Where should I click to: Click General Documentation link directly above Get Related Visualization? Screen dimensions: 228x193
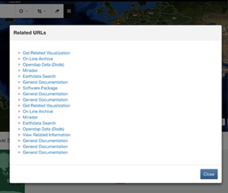coord(45,100)
